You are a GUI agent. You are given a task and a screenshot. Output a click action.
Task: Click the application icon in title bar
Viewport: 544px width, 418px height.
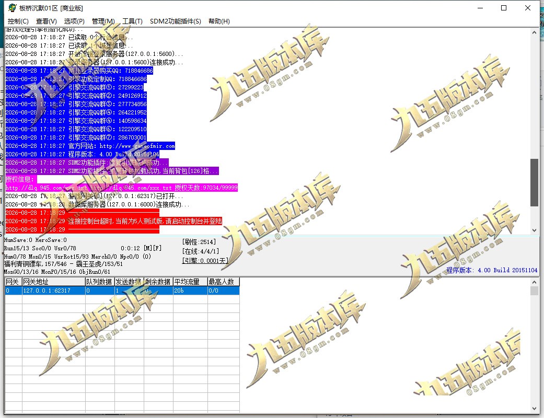[x=12, y=8]
